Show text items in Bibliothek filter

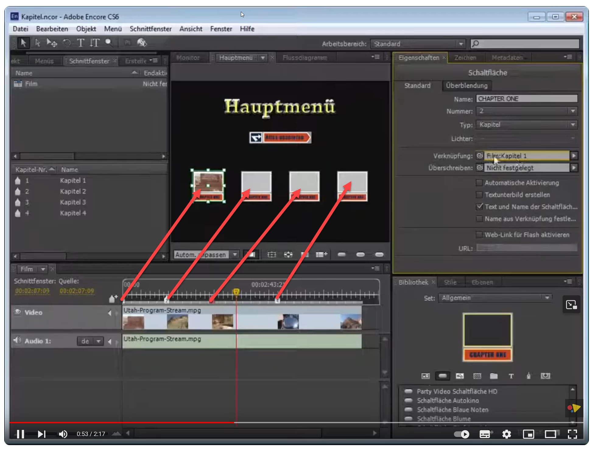511,376
